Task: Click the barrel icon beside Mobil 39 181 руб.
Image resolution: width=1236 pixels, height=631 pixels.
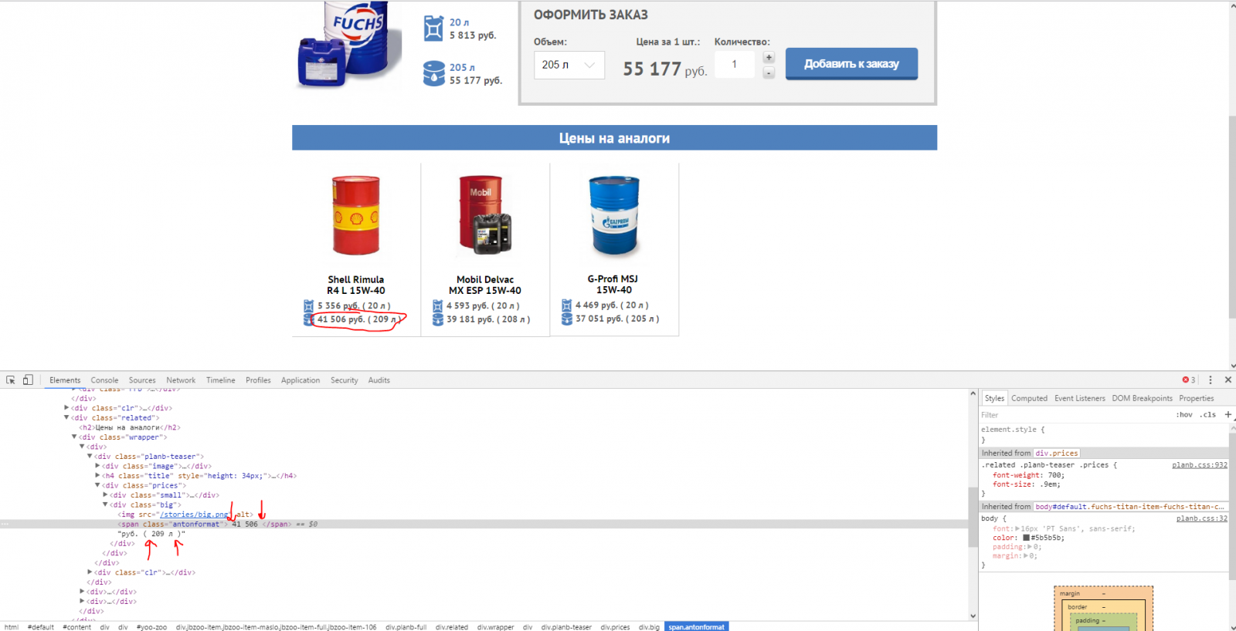Action: tap(438, 319)
